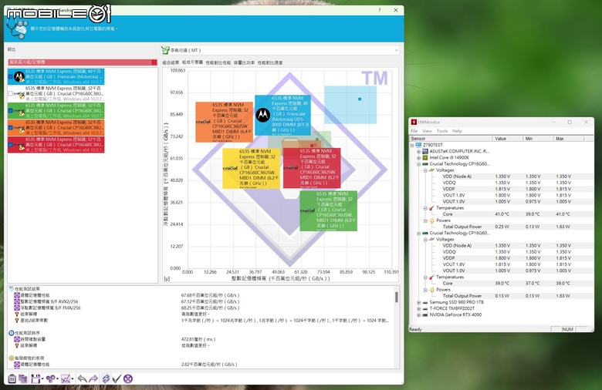This screenshot has width=602, height=390.
Task: Switch to the 組合結果 tab
Action: tap(171, 62)
